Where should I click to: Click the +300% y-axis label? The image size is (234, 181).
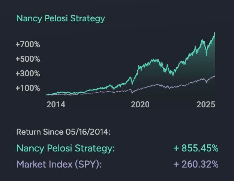(x=28, y=74)
